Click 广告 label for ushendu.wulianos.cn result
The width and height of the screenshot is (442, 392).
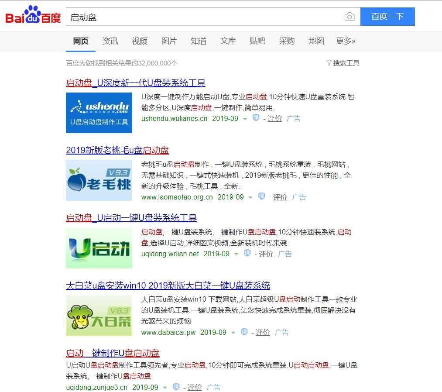coord(294,119)
